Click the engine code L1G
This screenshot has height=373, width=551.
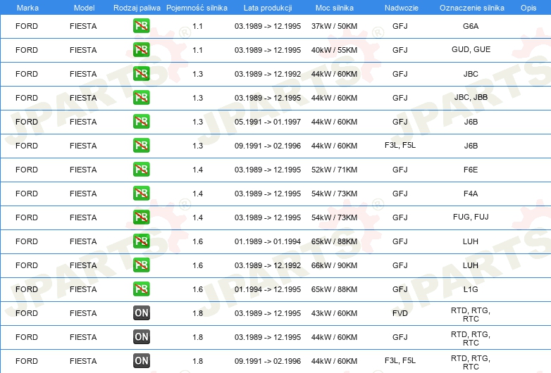[471, 289]
